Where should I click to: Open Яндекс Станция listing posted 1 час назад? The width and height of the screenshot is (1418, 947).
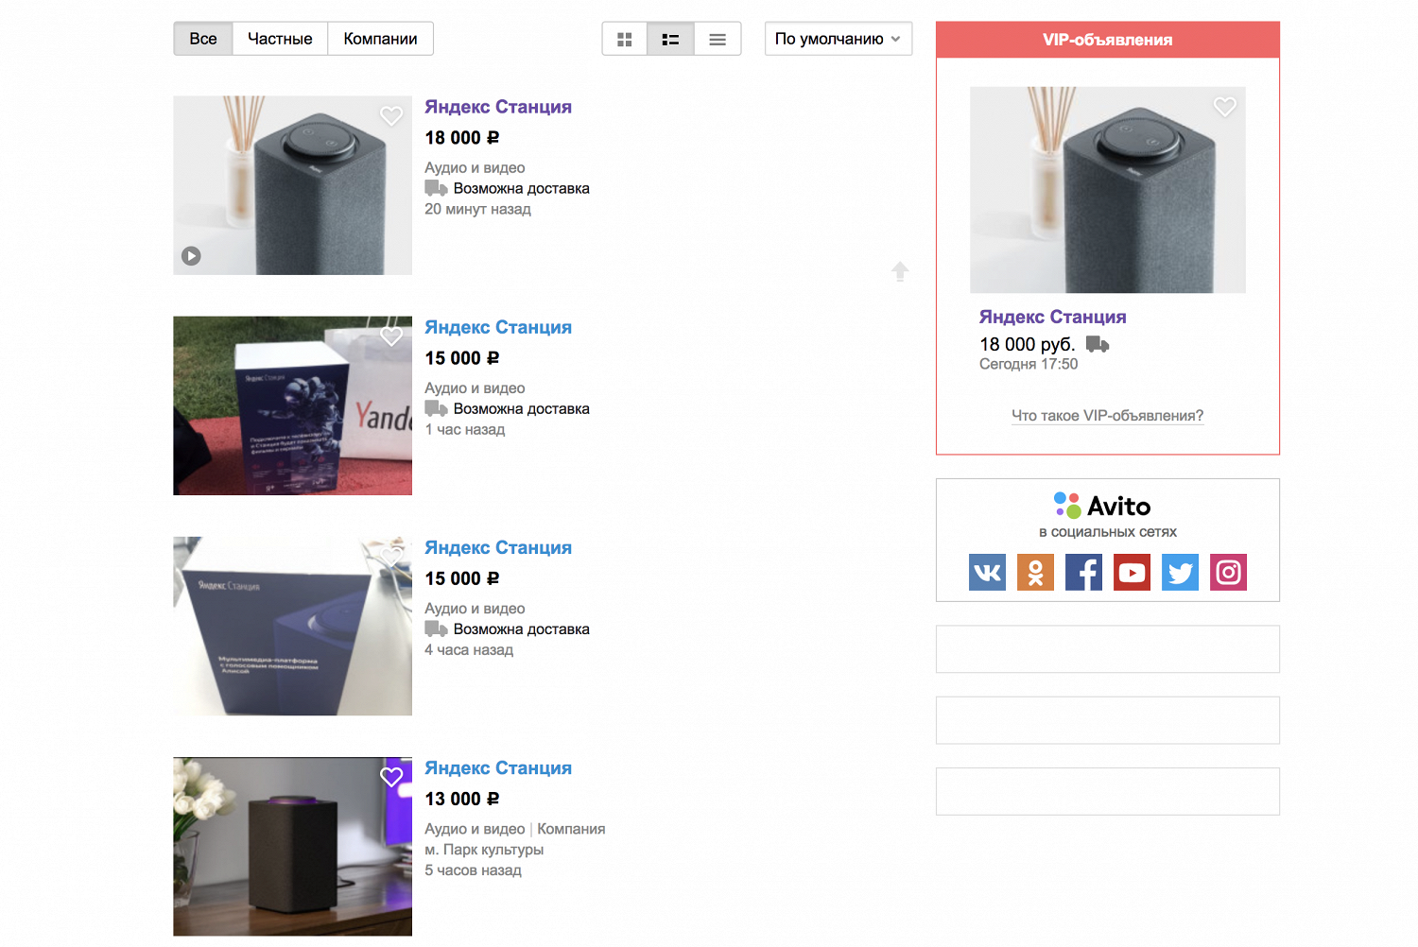click(498, 327)
